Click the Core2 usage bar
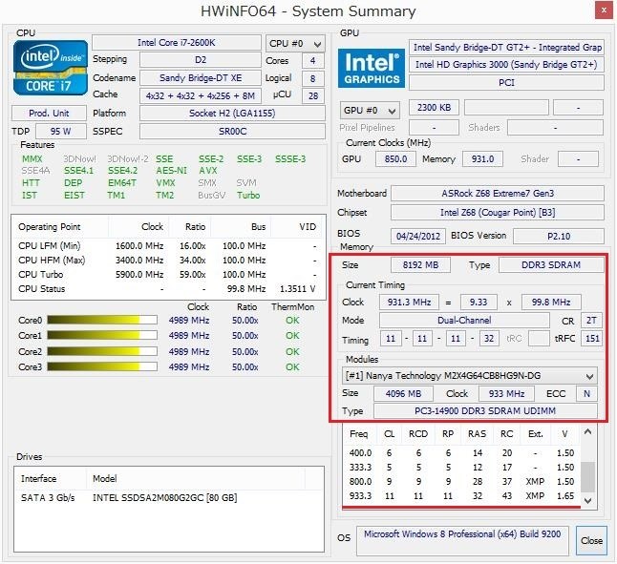This screenshot has width=617, height=564. click(x=102, y=351)
